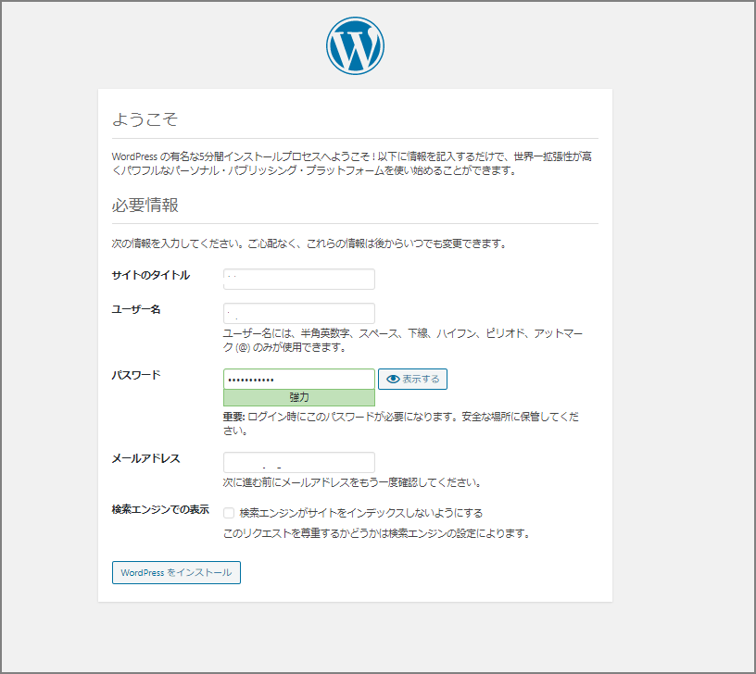The image size is (756, 674).
Task: Click the 検索エンジンでの表示 row label
Action: pos(159,510)
